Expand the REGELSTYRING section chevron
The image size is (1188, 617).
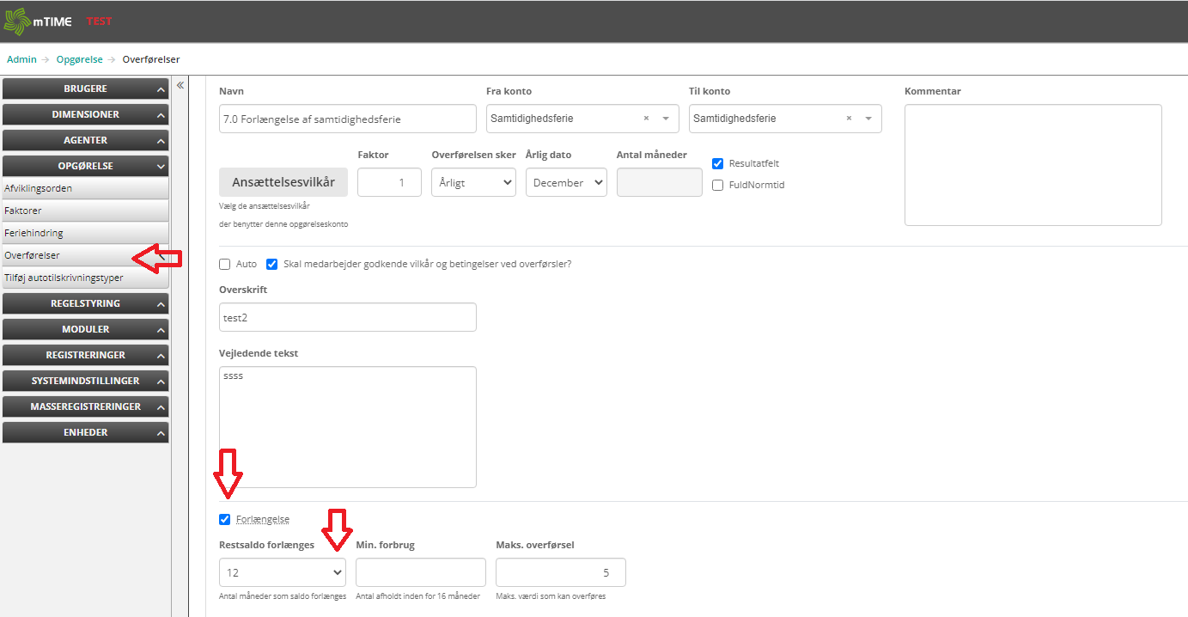click(161, 304)
